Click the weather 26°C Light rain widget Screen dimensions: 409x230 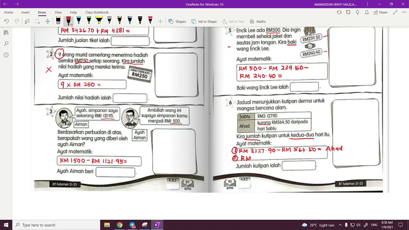[x=318, y=225]
